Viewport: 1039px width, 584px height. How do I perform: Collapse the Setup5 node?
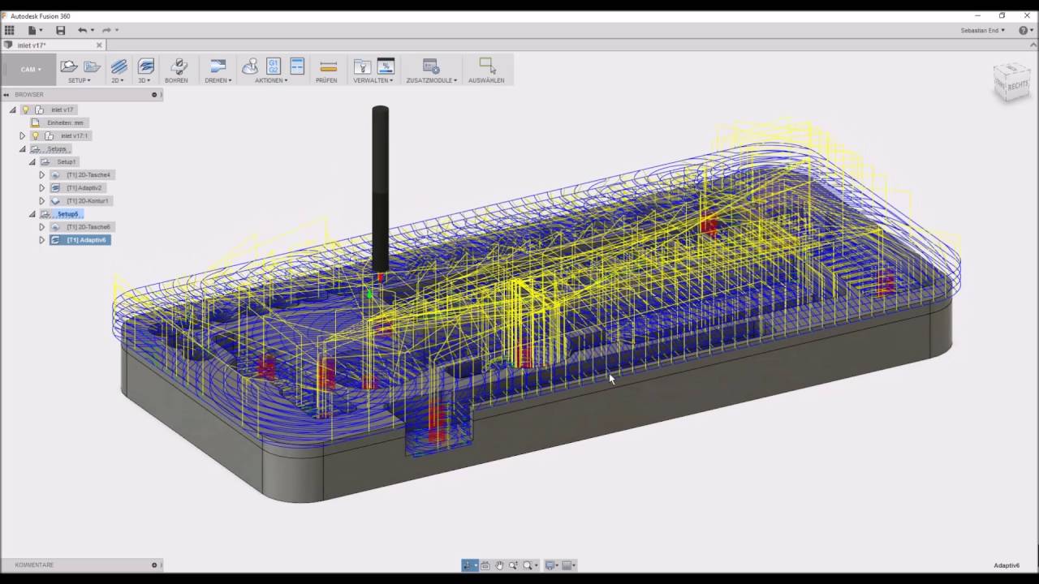pyautogui.click(x=32, y=213)
